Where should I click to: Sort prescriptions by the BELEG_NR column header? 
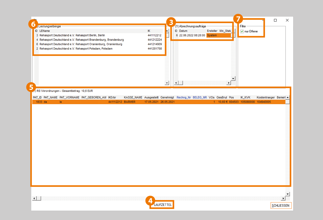coord(200,97)
